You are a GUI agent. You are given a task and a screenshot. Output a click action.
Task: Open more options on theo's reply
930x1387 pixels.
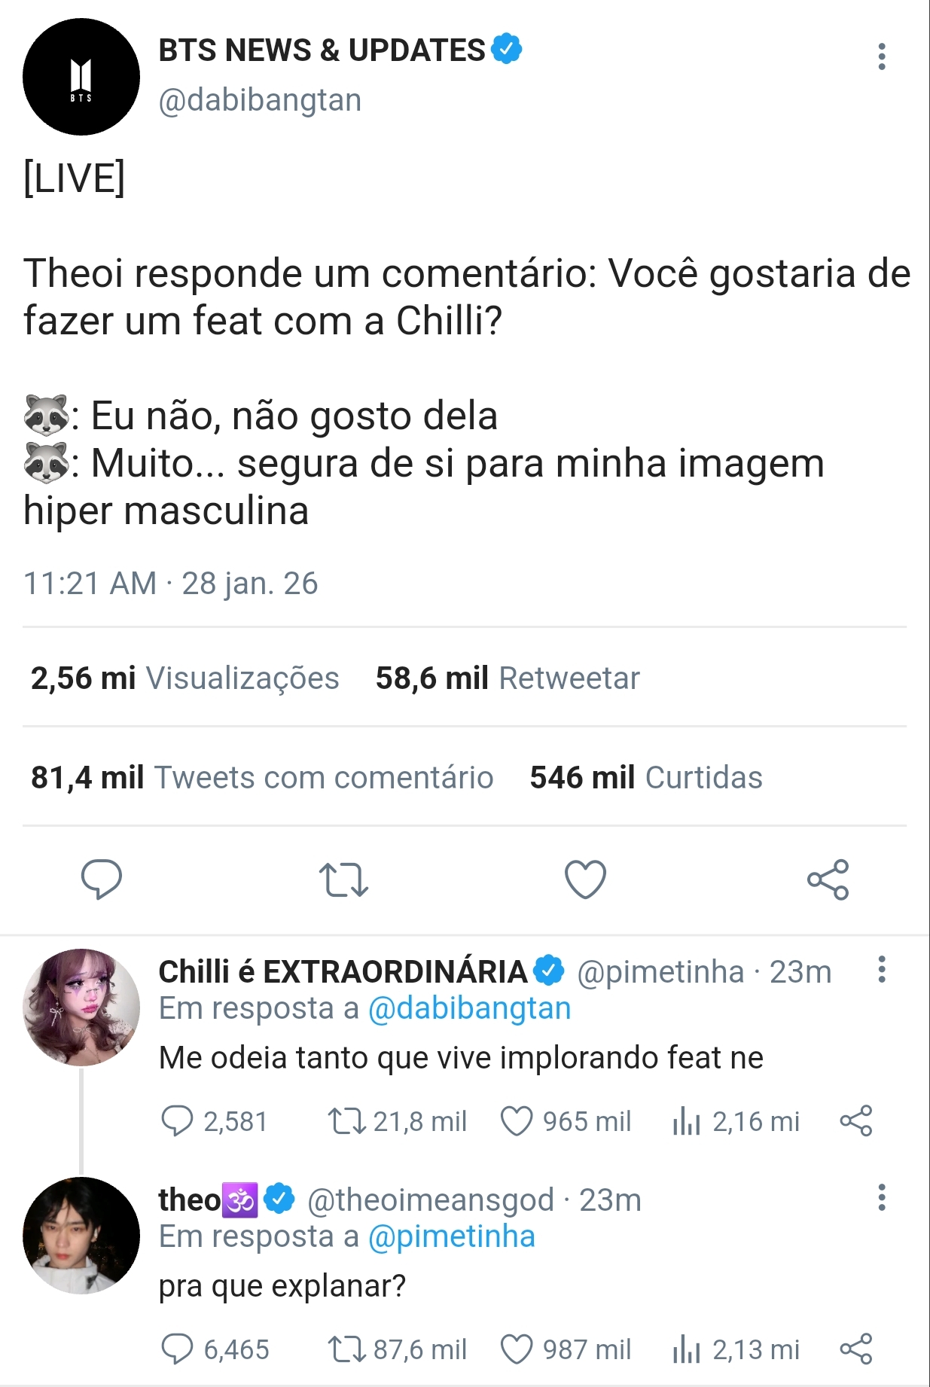tap(881, 1198)
